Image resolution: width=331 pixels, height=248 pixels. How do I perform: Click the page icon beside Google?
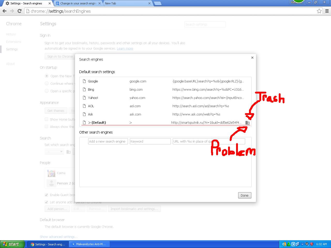point(84,81)
